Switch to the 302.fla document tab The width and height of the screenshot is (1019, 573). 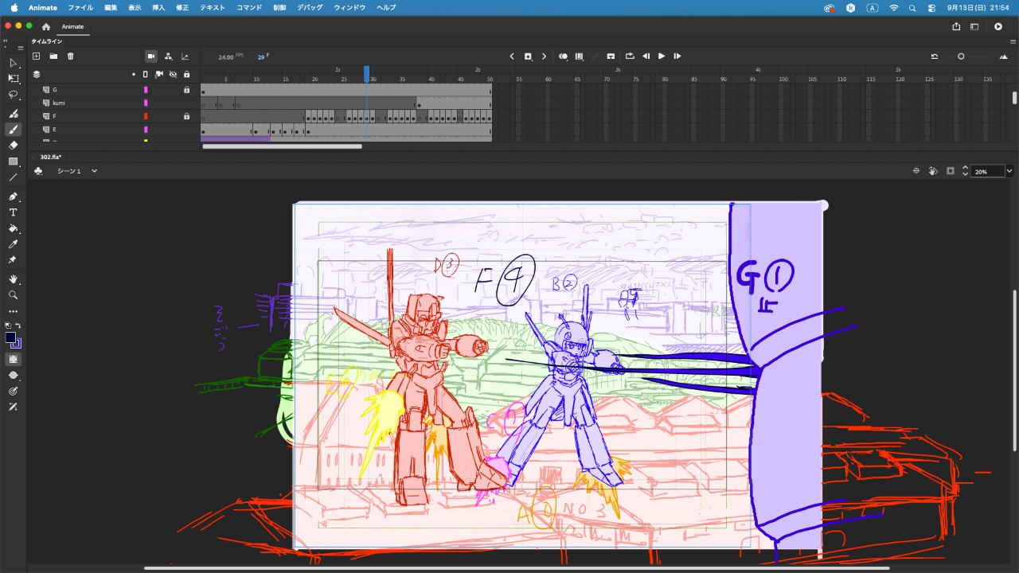click(51, 157)
